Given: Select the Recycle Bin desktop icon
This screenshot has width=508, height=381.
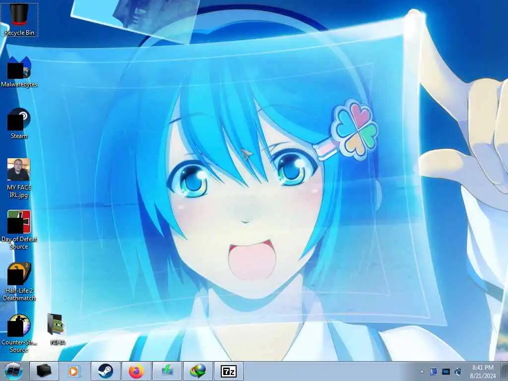Looking at the screenshot, I should click(19, 19).
